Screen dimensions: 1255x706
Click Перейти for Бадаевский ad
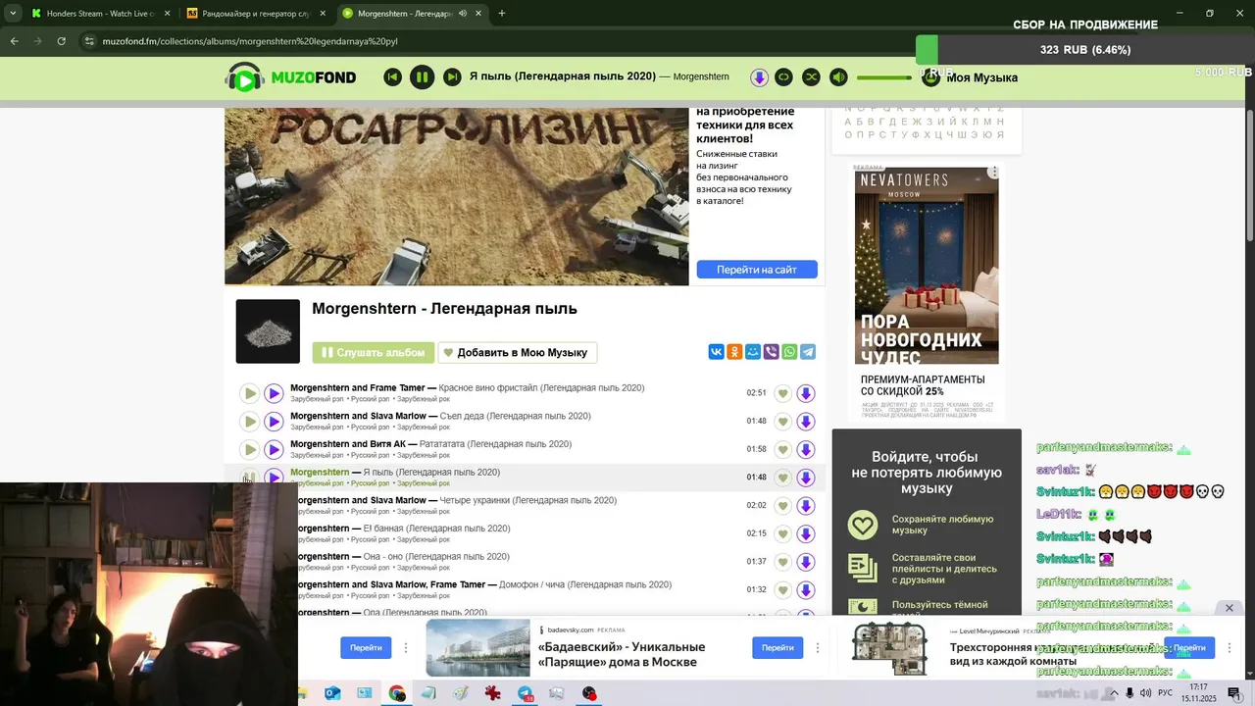tap(778, 647)
